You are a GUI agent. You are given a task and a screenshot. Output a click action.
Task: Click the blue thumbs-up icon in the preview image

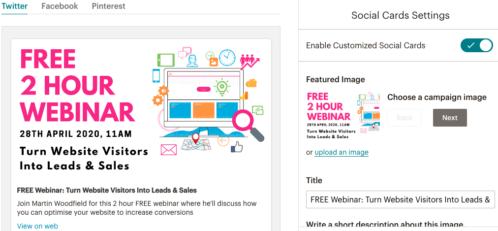pos(237,147)
